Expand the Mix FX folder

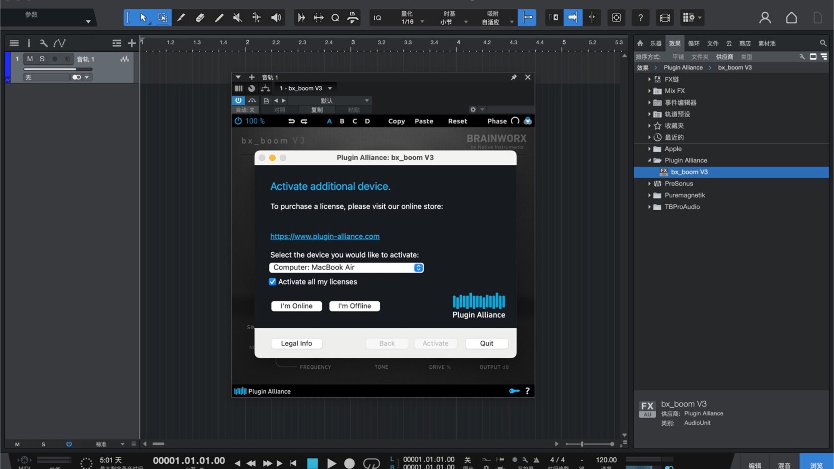[649, 91]
